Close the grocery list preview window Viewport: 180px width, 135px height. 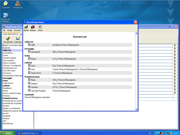coord(136,22)
